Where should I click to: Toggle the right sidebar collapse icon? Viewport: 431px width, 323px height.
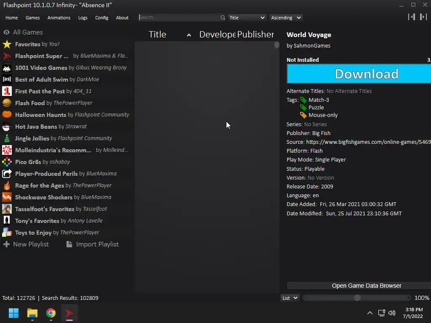point(423,17)
